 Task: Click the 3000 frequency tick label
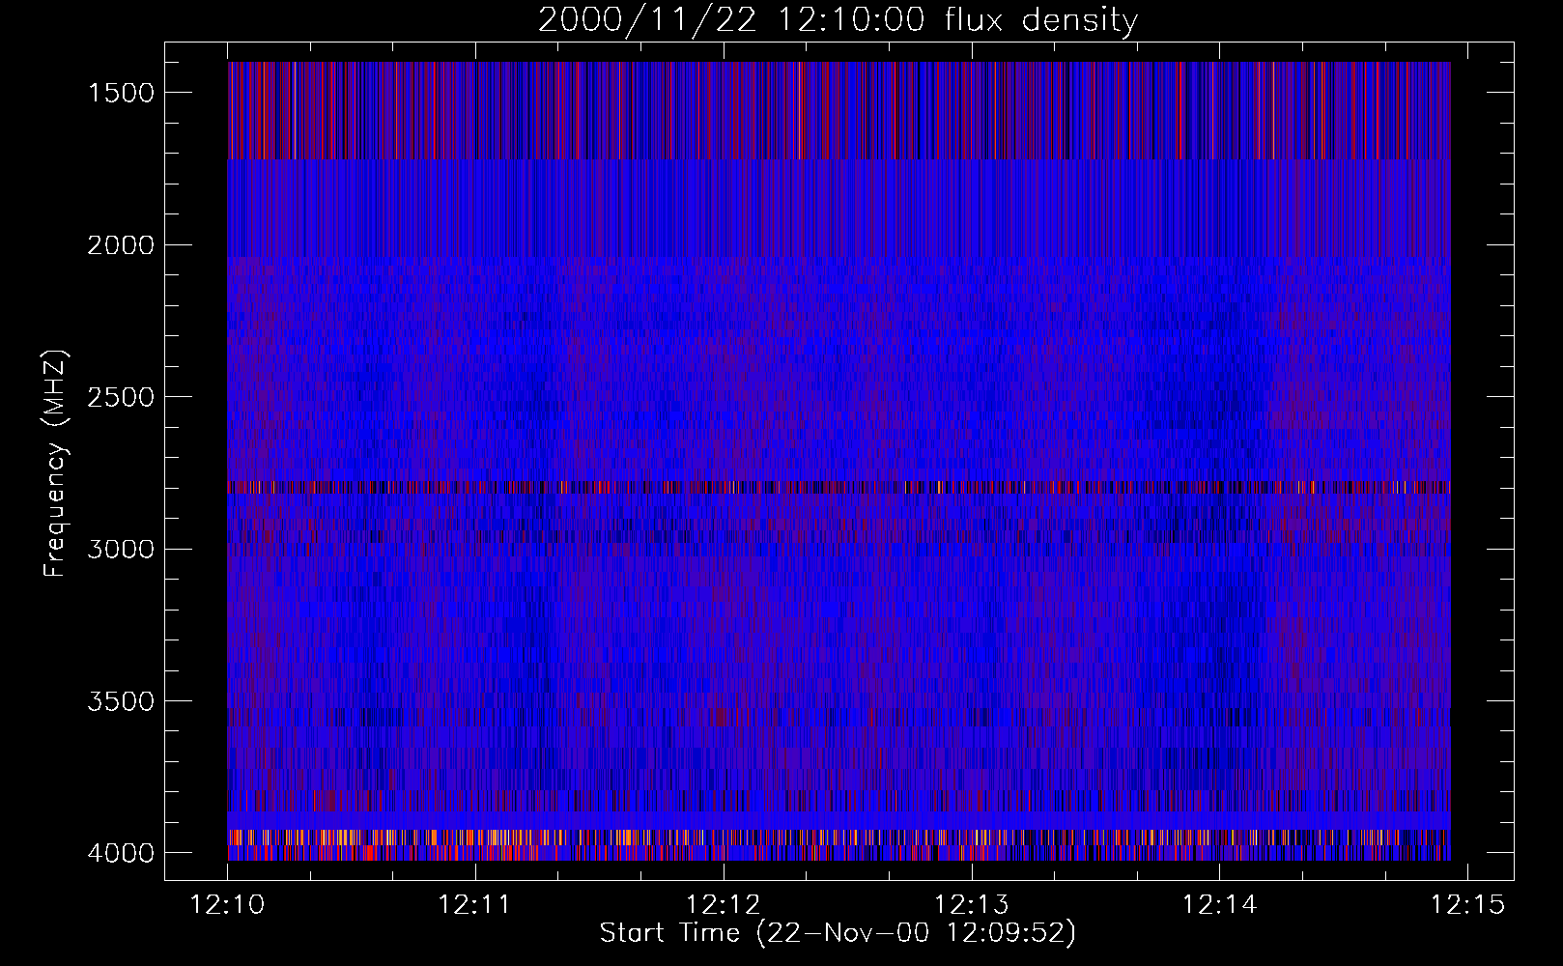[121, 550]
